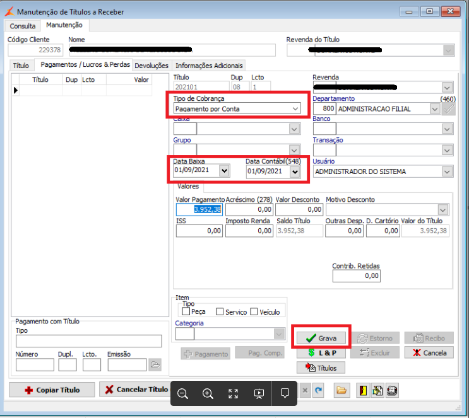Click the D. Cartório value field
This screenshot has height=418, width=469.
coord(383,231)
